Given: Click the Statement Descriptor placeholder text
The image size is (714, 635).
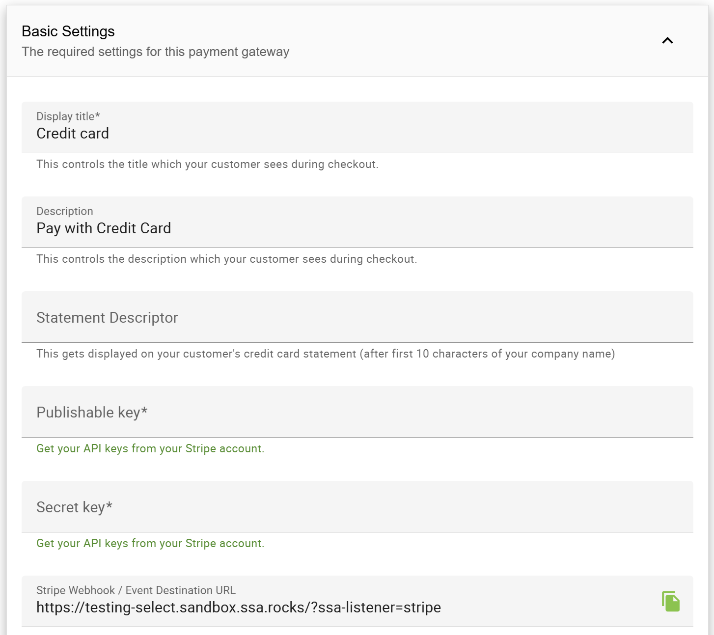Looking at the screenshot, I should pos(107,317).
